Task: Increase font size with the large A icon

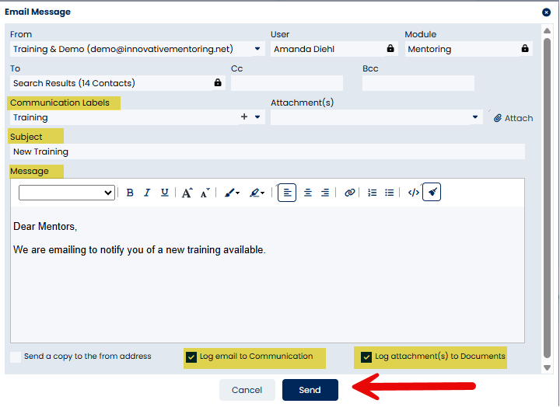Action: (x=187, y=193)
